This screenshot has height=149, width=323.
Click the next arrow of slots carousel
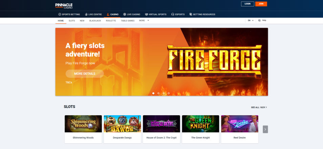[265, 129]
